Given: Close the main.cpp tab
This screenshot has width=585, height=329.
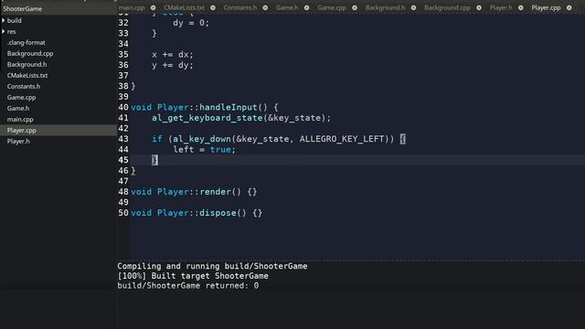Looking at the screenshot, I should pyautogui.click(x=153, y=8).
